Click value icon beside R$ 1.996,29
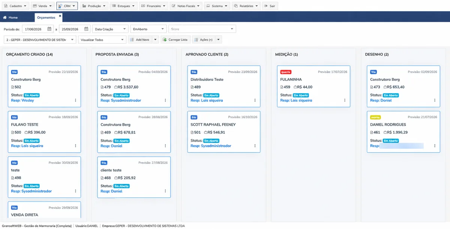This screenshot has width=450, height=229. (385, 133)
